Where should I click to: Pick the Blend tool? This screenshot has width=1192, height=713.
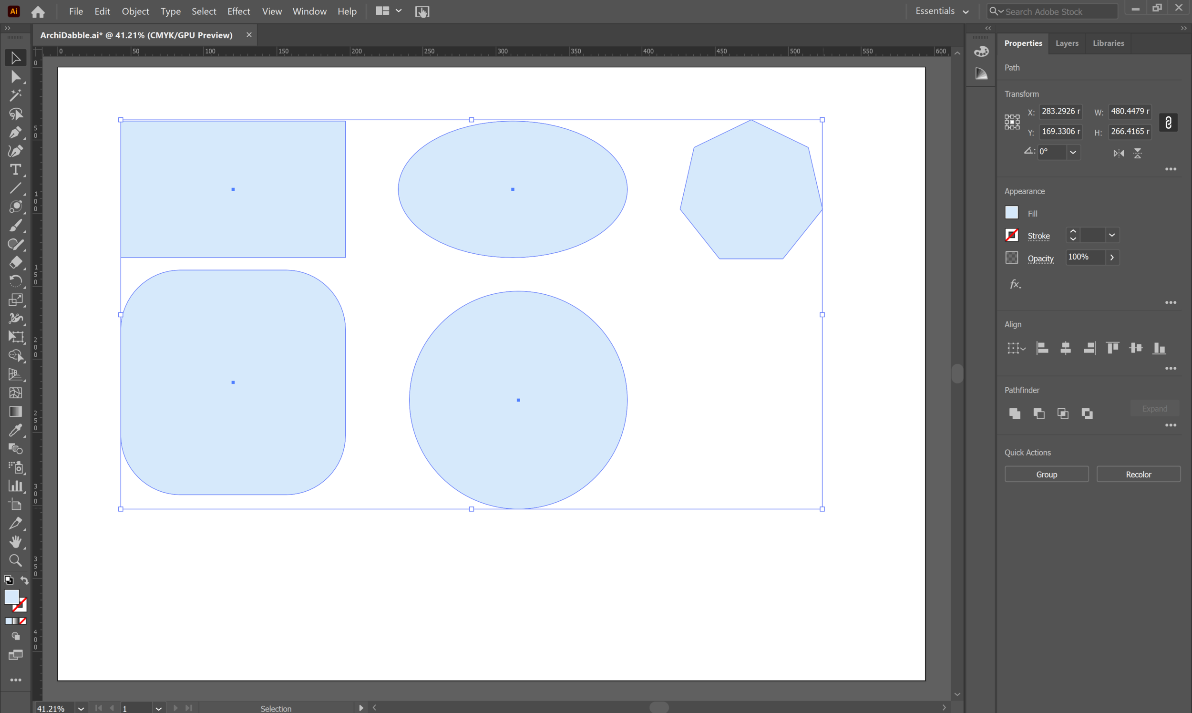tap(15, 449)
